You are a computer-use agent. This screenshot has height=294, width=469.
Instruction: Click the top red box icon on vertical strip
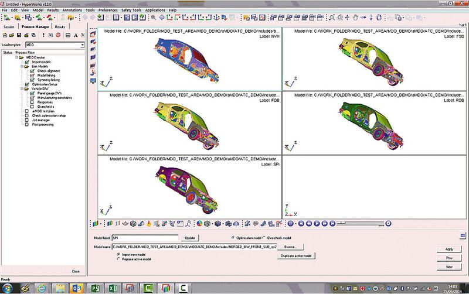pos(93,34)
